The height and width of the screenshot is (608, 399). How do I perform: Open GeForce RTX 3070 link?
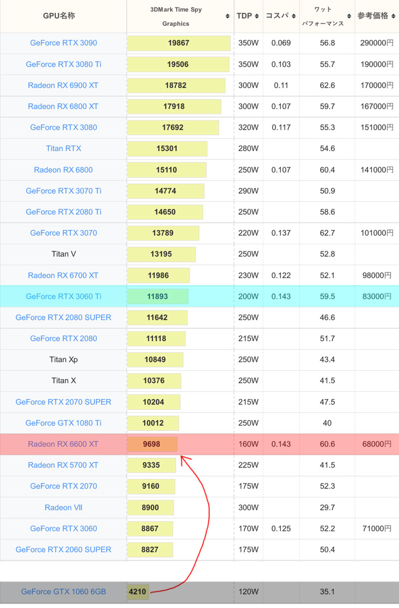[x=63, y=233]
